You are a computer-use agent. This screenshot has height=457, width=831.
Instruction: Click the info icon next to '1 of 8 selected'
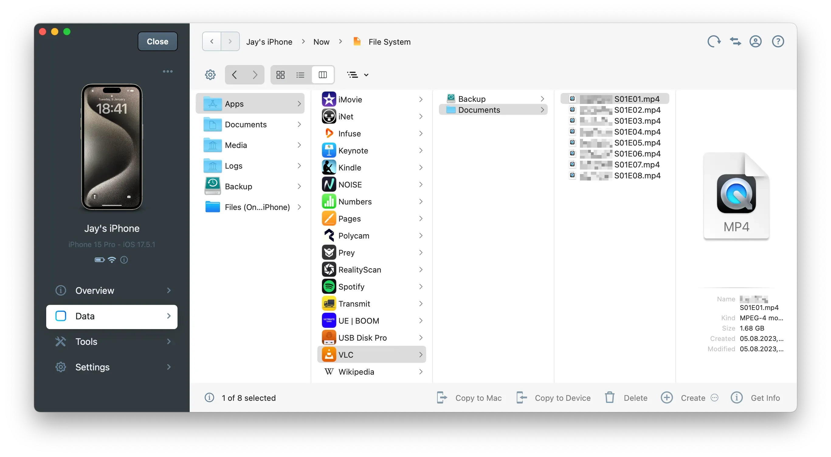click(x=209, y=398)
